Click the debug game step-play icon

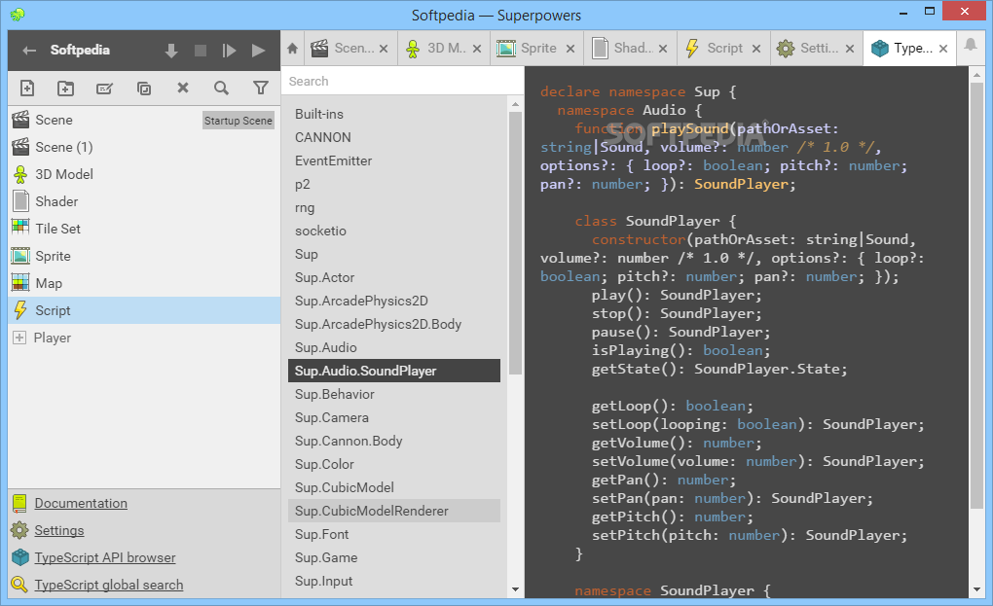[229, 51]
